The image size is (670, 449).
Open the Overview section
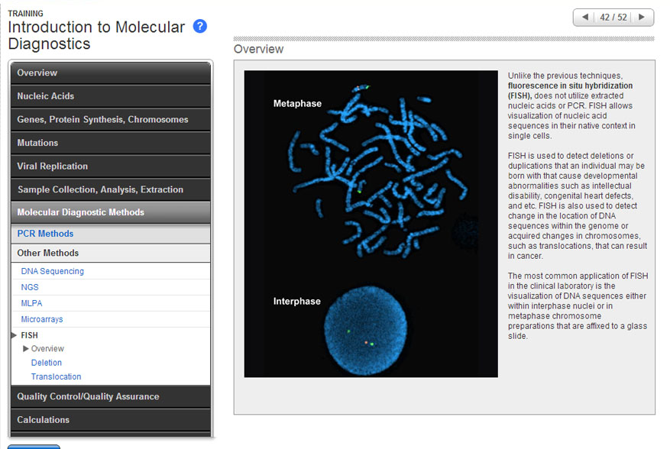point(110,73)
